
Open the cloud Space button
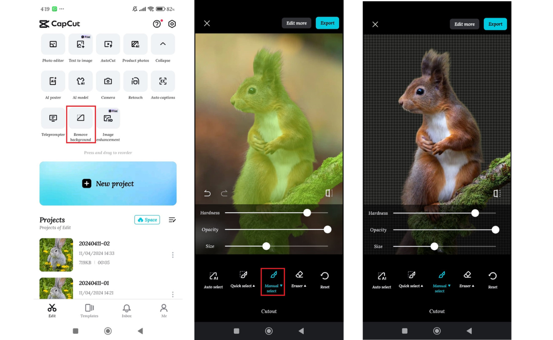147,220
